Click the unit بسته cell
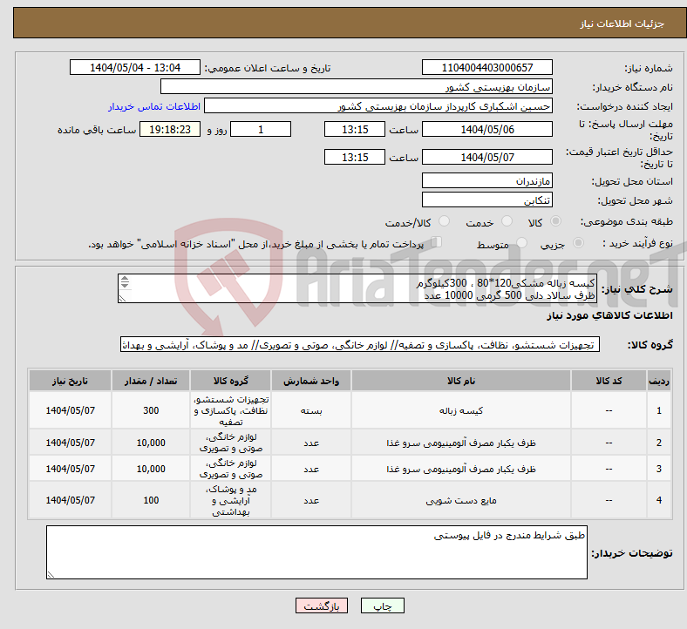The height and width of the screenshot is (629, 687). pyautogui.click(x=311, y=410)
